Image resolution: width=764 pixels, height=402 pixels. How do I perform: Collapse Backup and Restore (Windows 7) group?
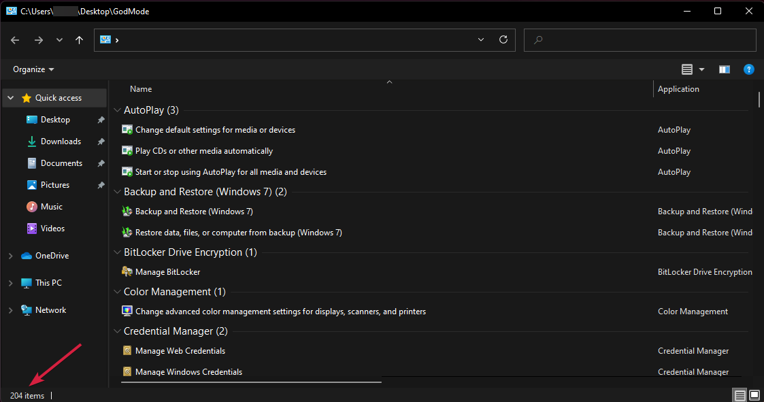[x=117, y=192]
